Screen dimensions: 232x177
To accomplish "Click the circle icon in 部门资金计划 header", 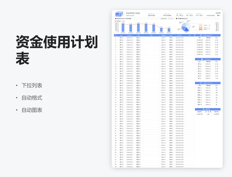I will click(x=202, y=59).
